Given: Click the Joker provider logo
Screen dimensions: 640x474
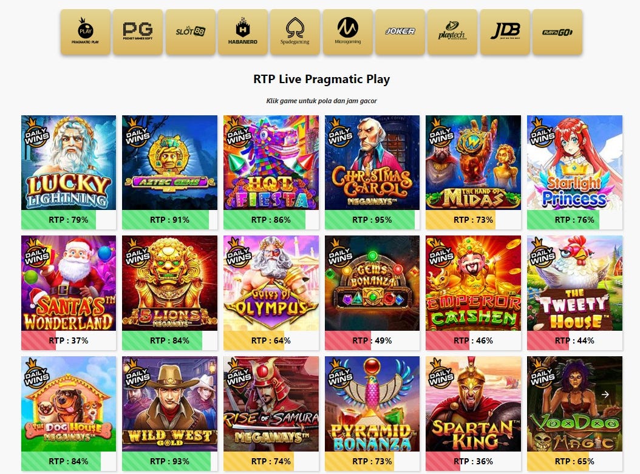Looking at the screenshot, I should (x=400, y=32).
